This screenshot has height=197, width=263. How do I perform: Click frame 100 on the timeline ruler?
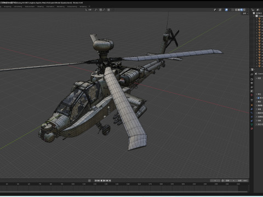click(x=73, y=184)
